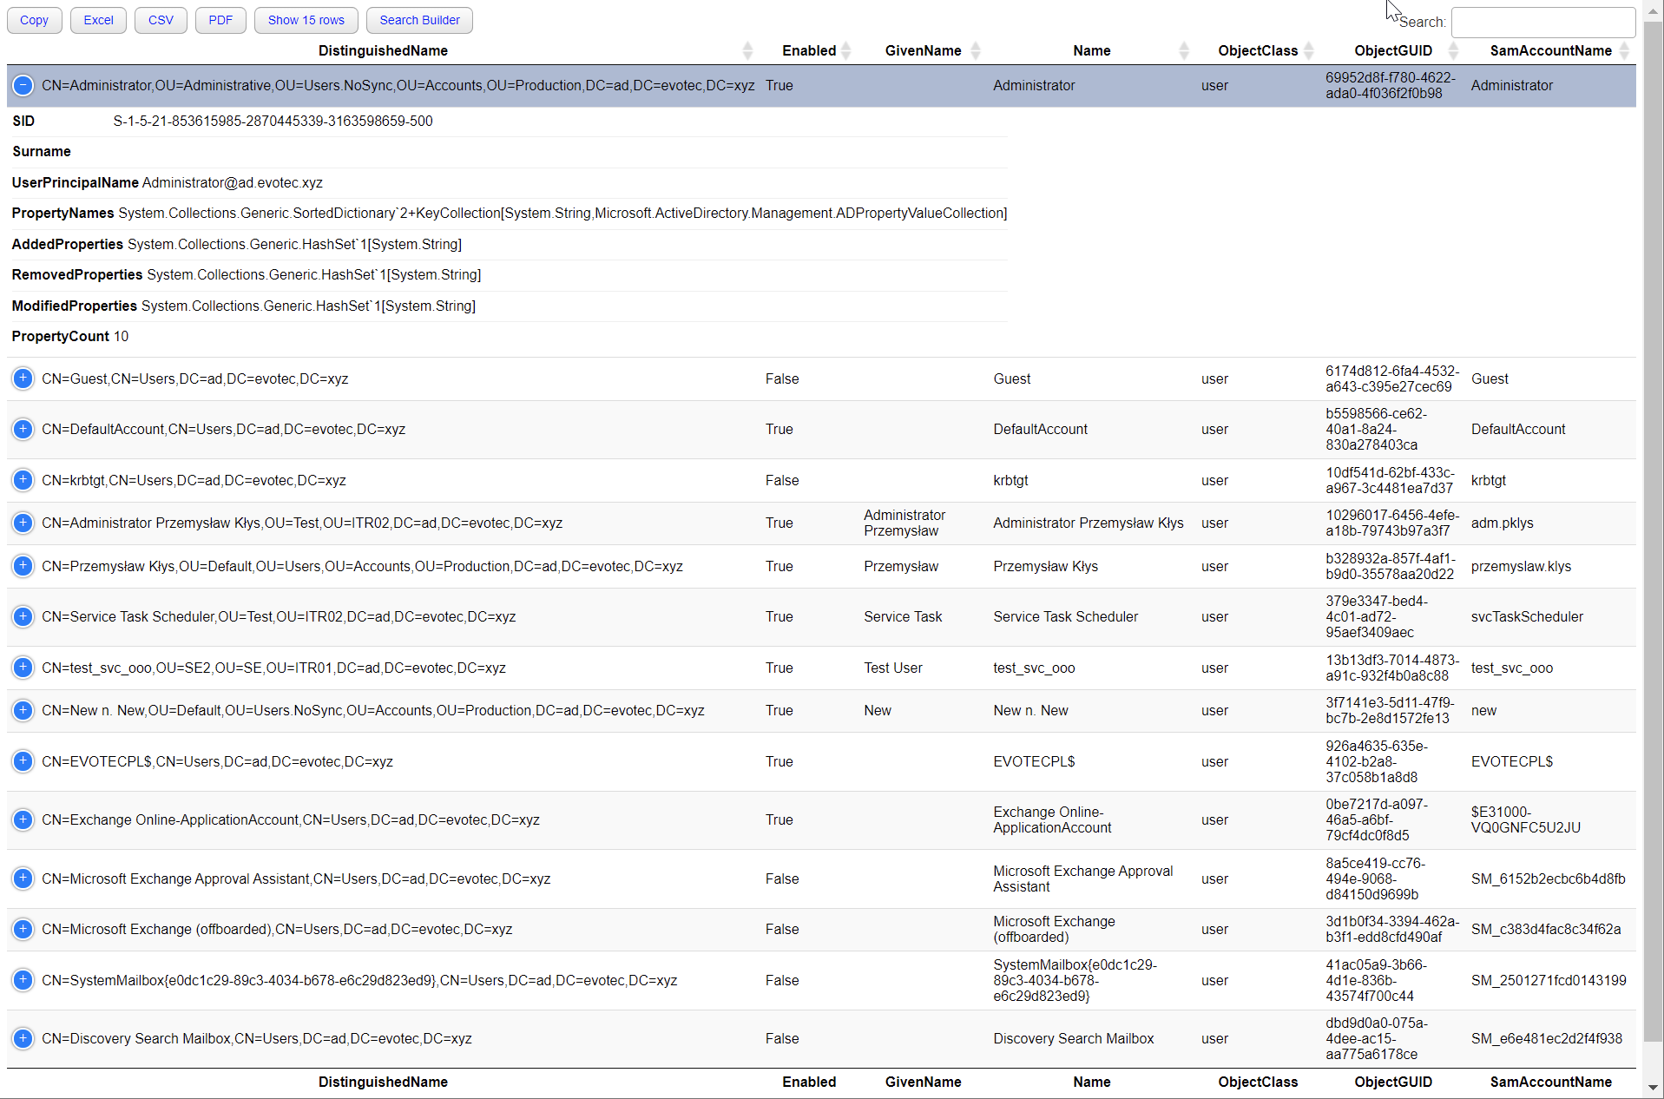Click plus icon beside DefaultAccount row
Viewport: 1664px width, 1099px height.
23,429
